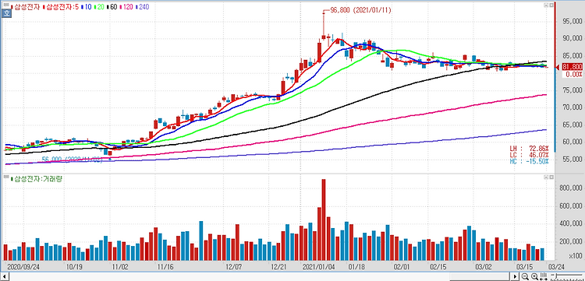Click the horizontal scrollbar track

(x=259, y=276)
